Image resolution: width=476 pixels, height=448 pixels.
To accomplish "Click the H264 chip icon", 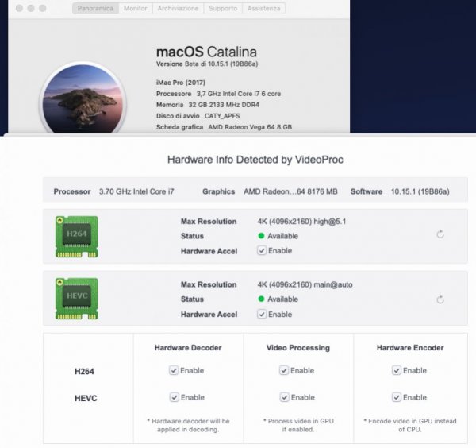I will tap(76, 235).
